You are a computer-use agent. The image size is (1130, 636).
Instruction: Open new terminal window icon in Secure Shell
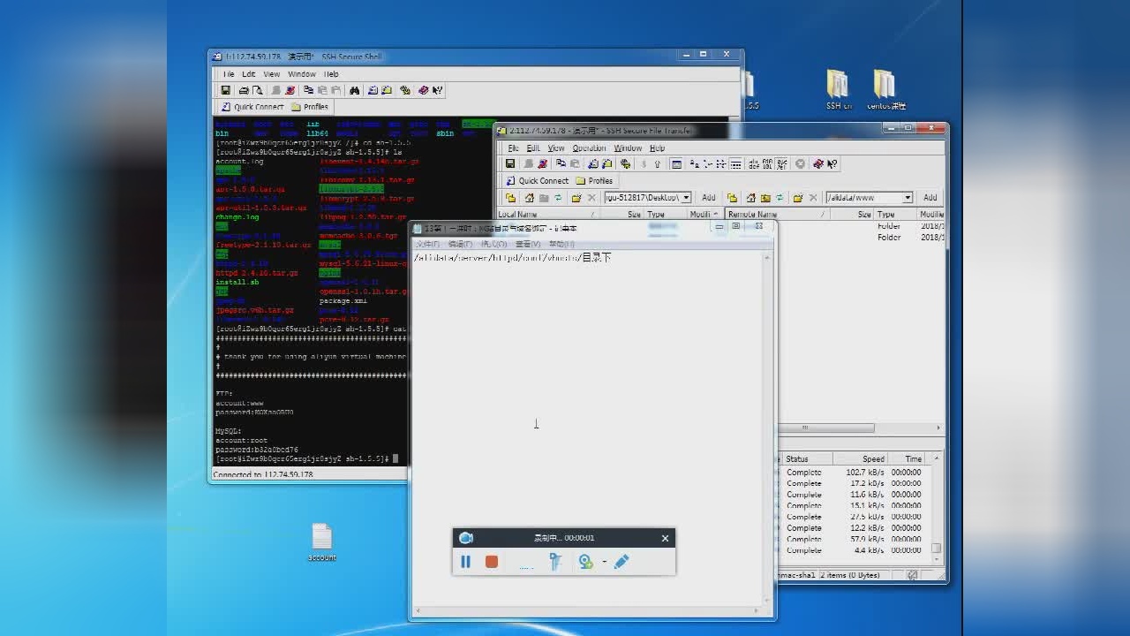click(373, 90)
